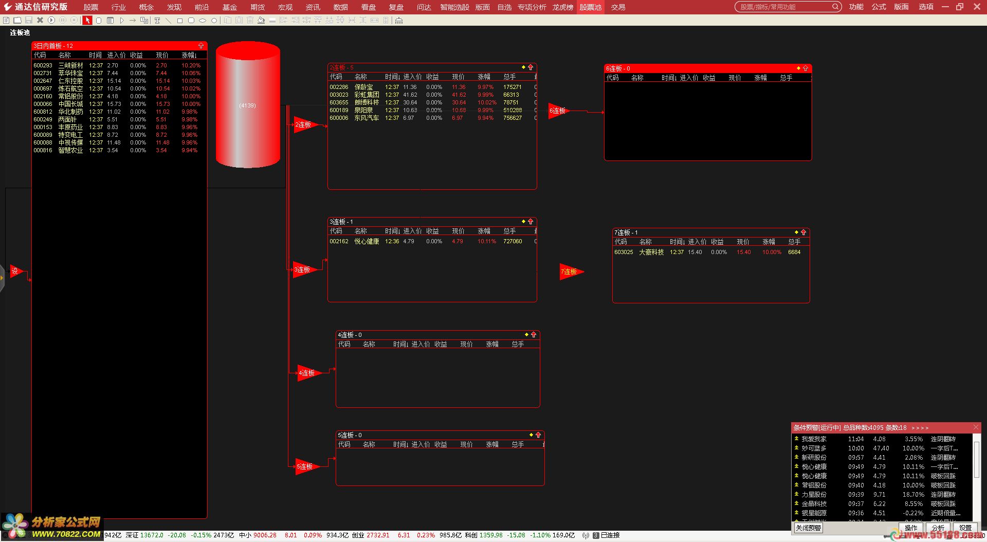
Task: Click the 5连板 red triangle node
Action: coord(306,466)
